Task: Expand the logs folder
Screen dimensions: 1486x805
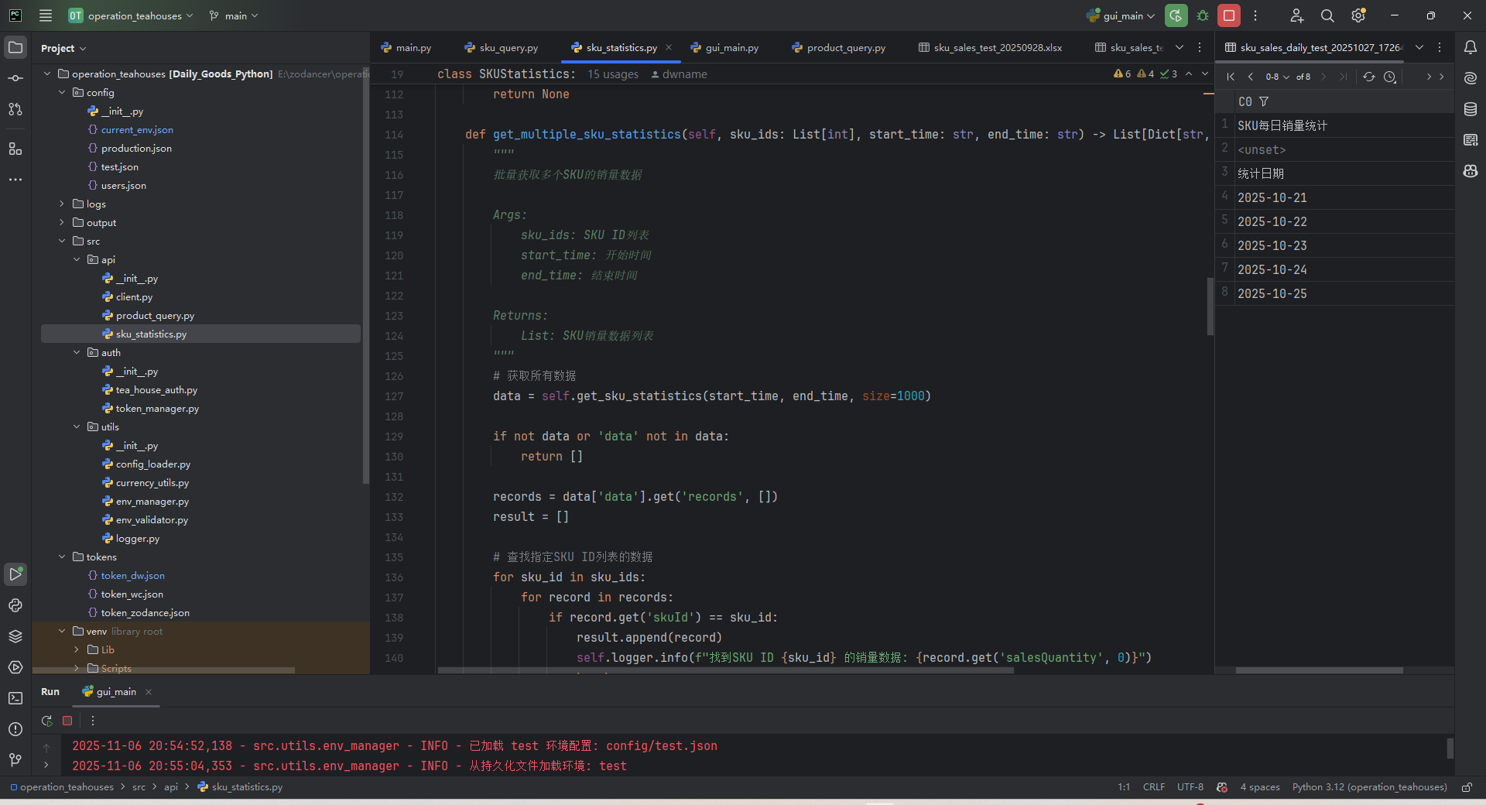Action: pyautogui.click(x=62, y=204)
